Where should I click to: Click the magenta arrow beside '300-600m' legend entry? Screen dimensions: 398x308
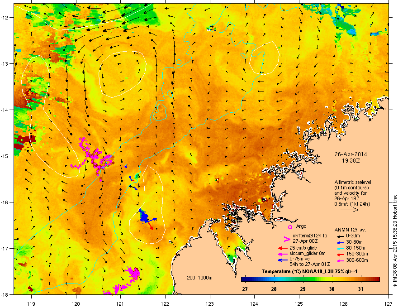[340, 261]
